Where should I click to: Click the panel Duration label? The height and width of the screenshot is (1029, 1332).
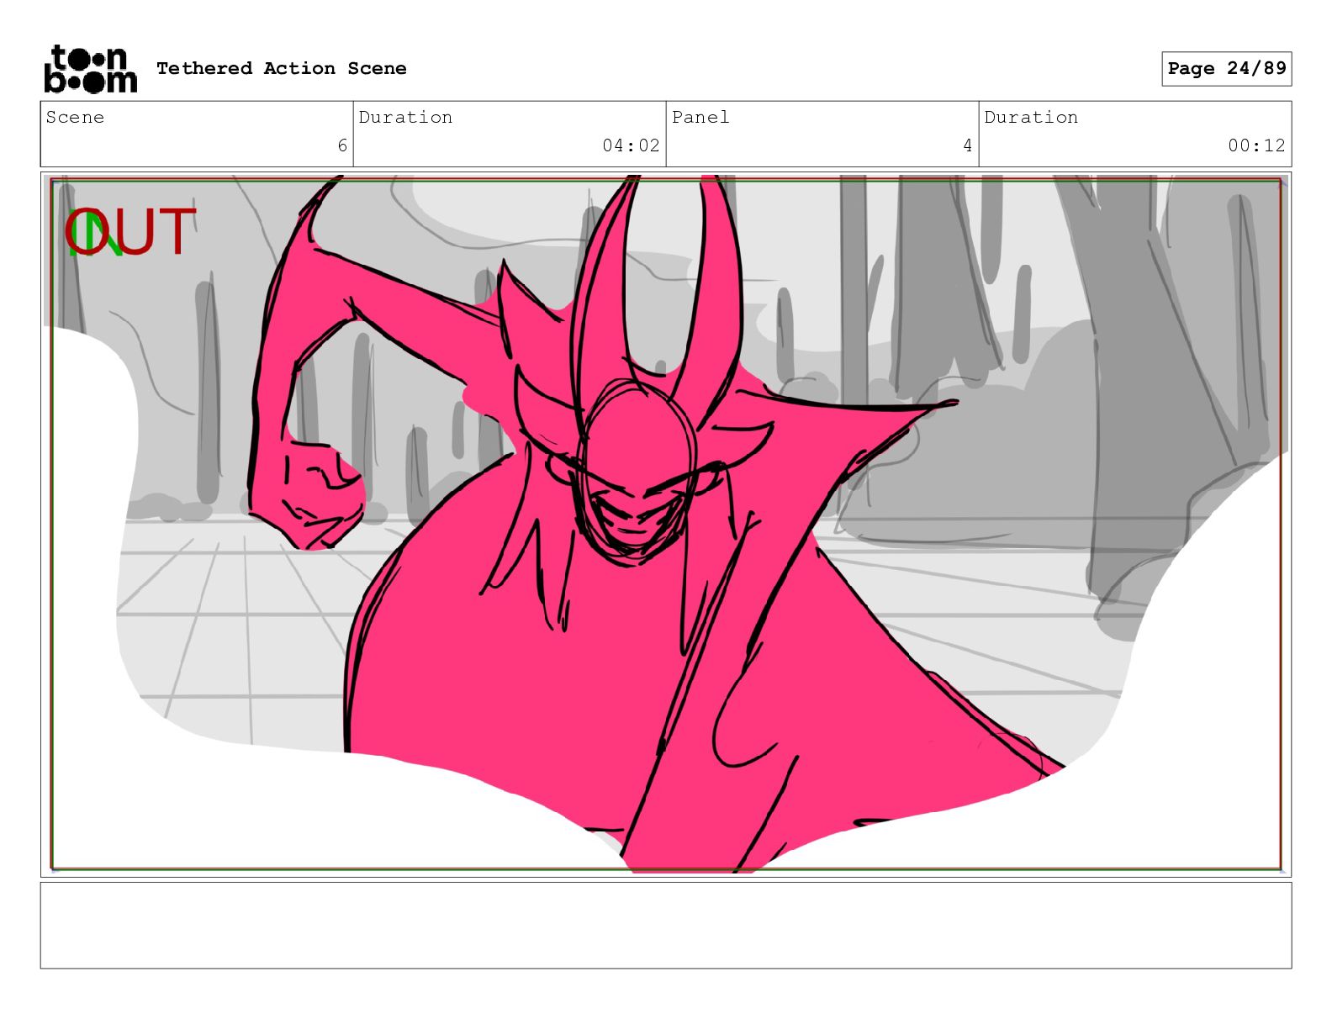pyautogui.click(x=1031, y=118)
